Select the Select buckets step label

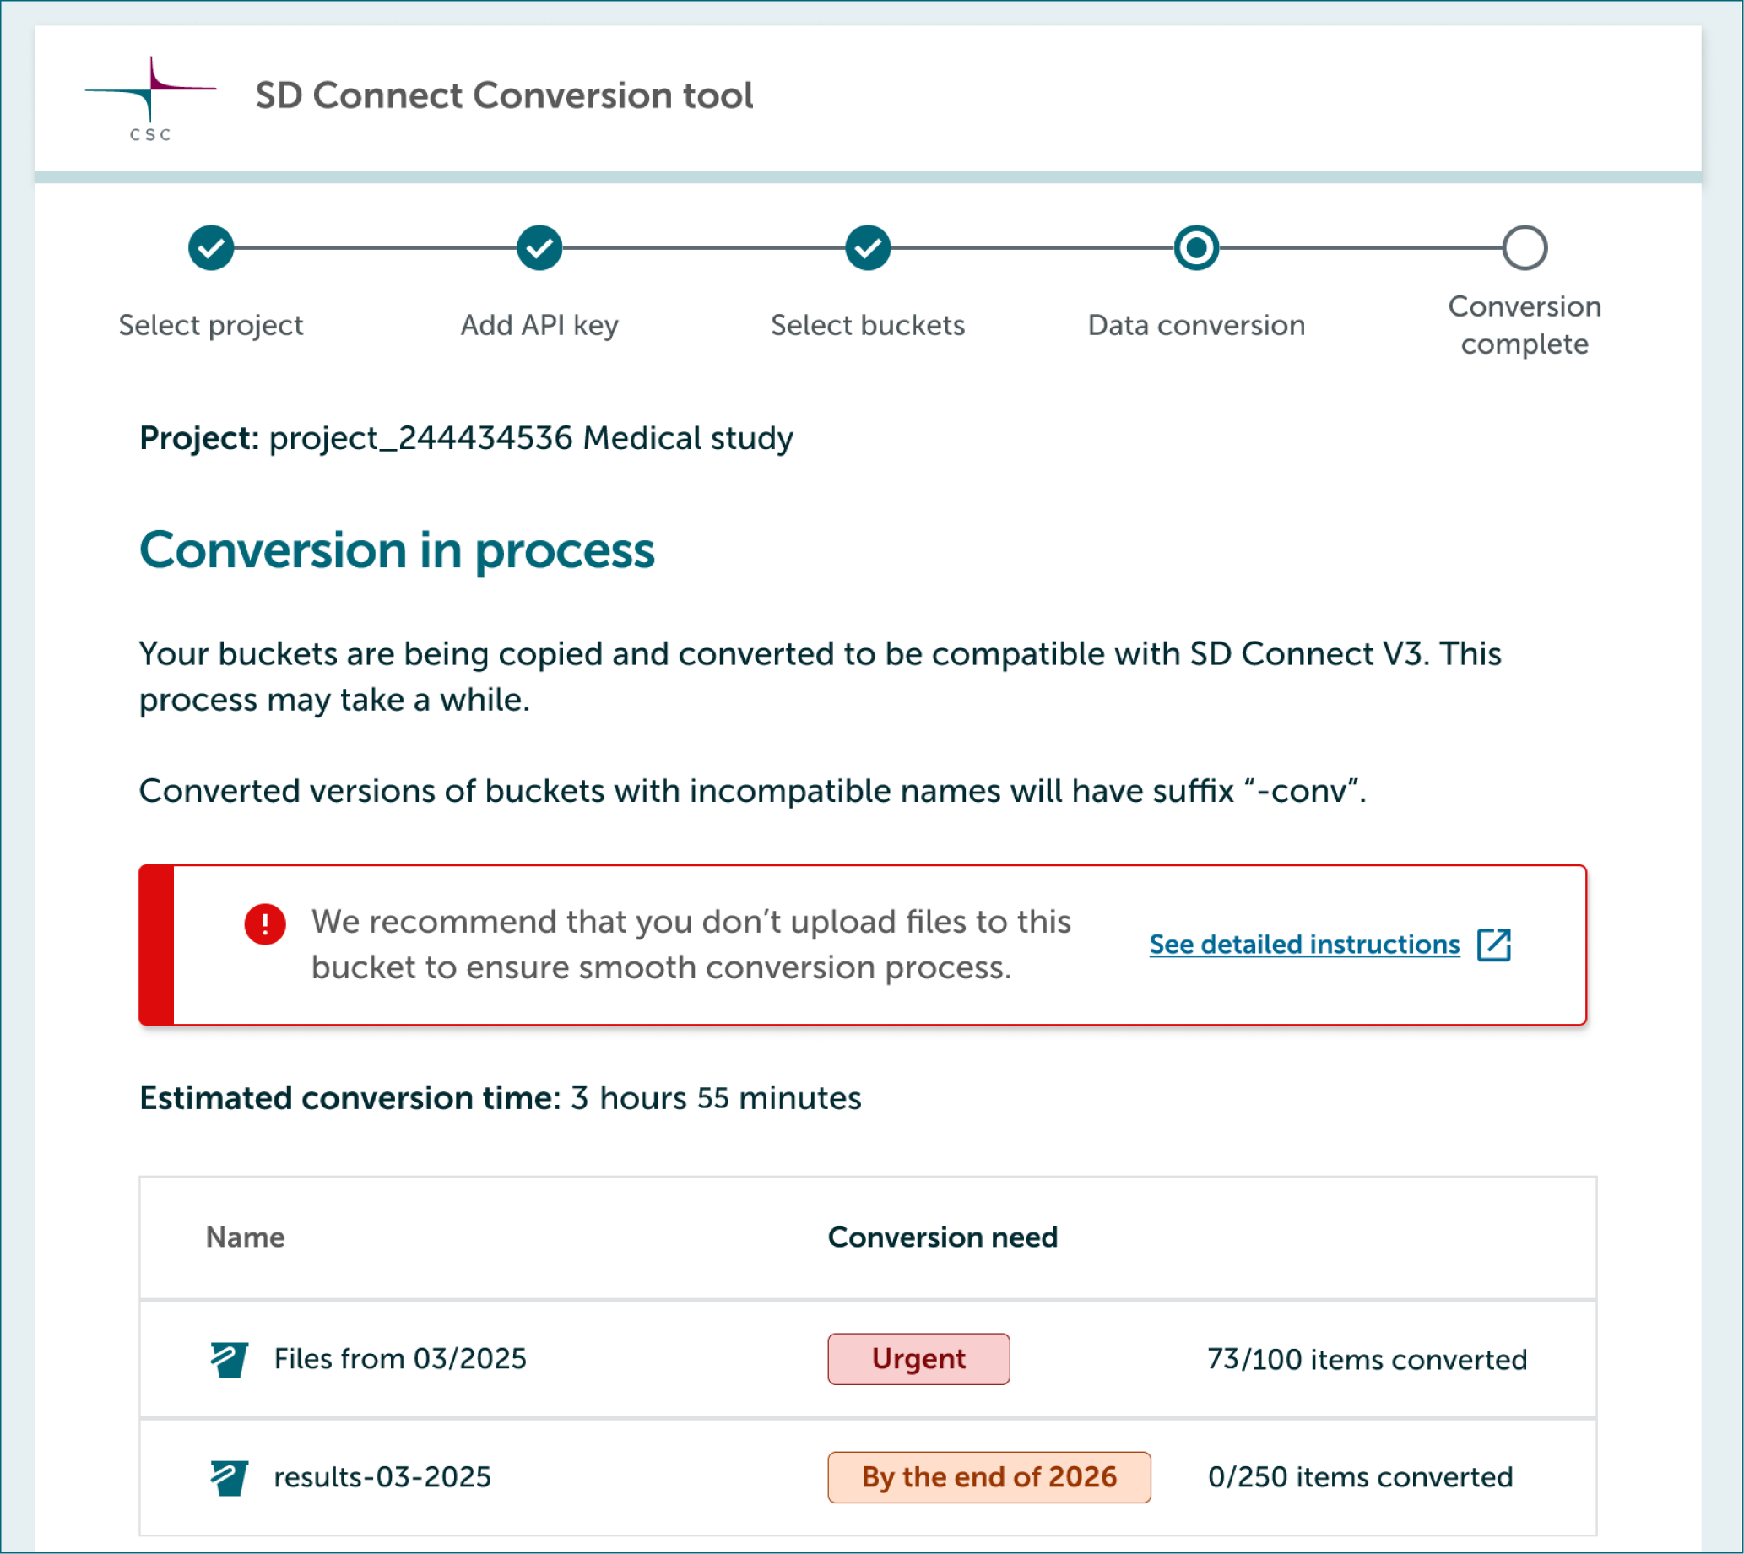click(x=867, y=325)
